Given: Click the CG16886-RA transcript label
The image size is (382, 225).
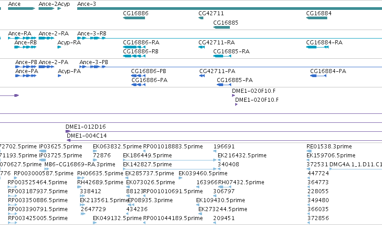Looking at the screenshot, I should click(x=141, y=42).
